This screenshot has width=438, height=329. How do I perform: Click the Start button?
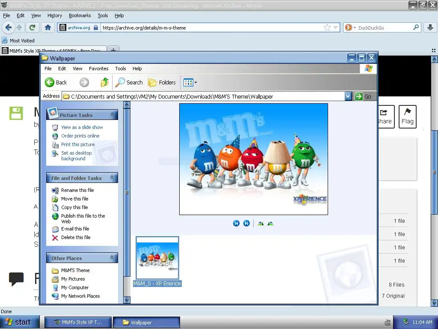[19, 322]
